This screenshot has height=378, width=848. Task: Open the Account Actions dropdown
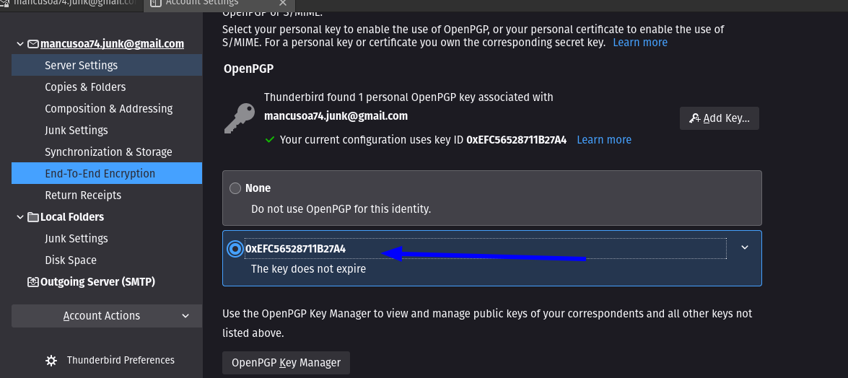pos(107,316)
